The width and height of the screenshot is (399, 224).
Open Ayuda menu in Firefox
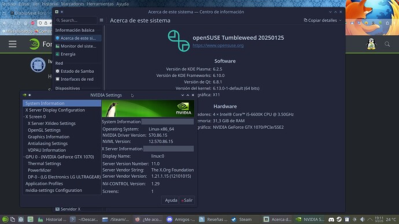123,4
